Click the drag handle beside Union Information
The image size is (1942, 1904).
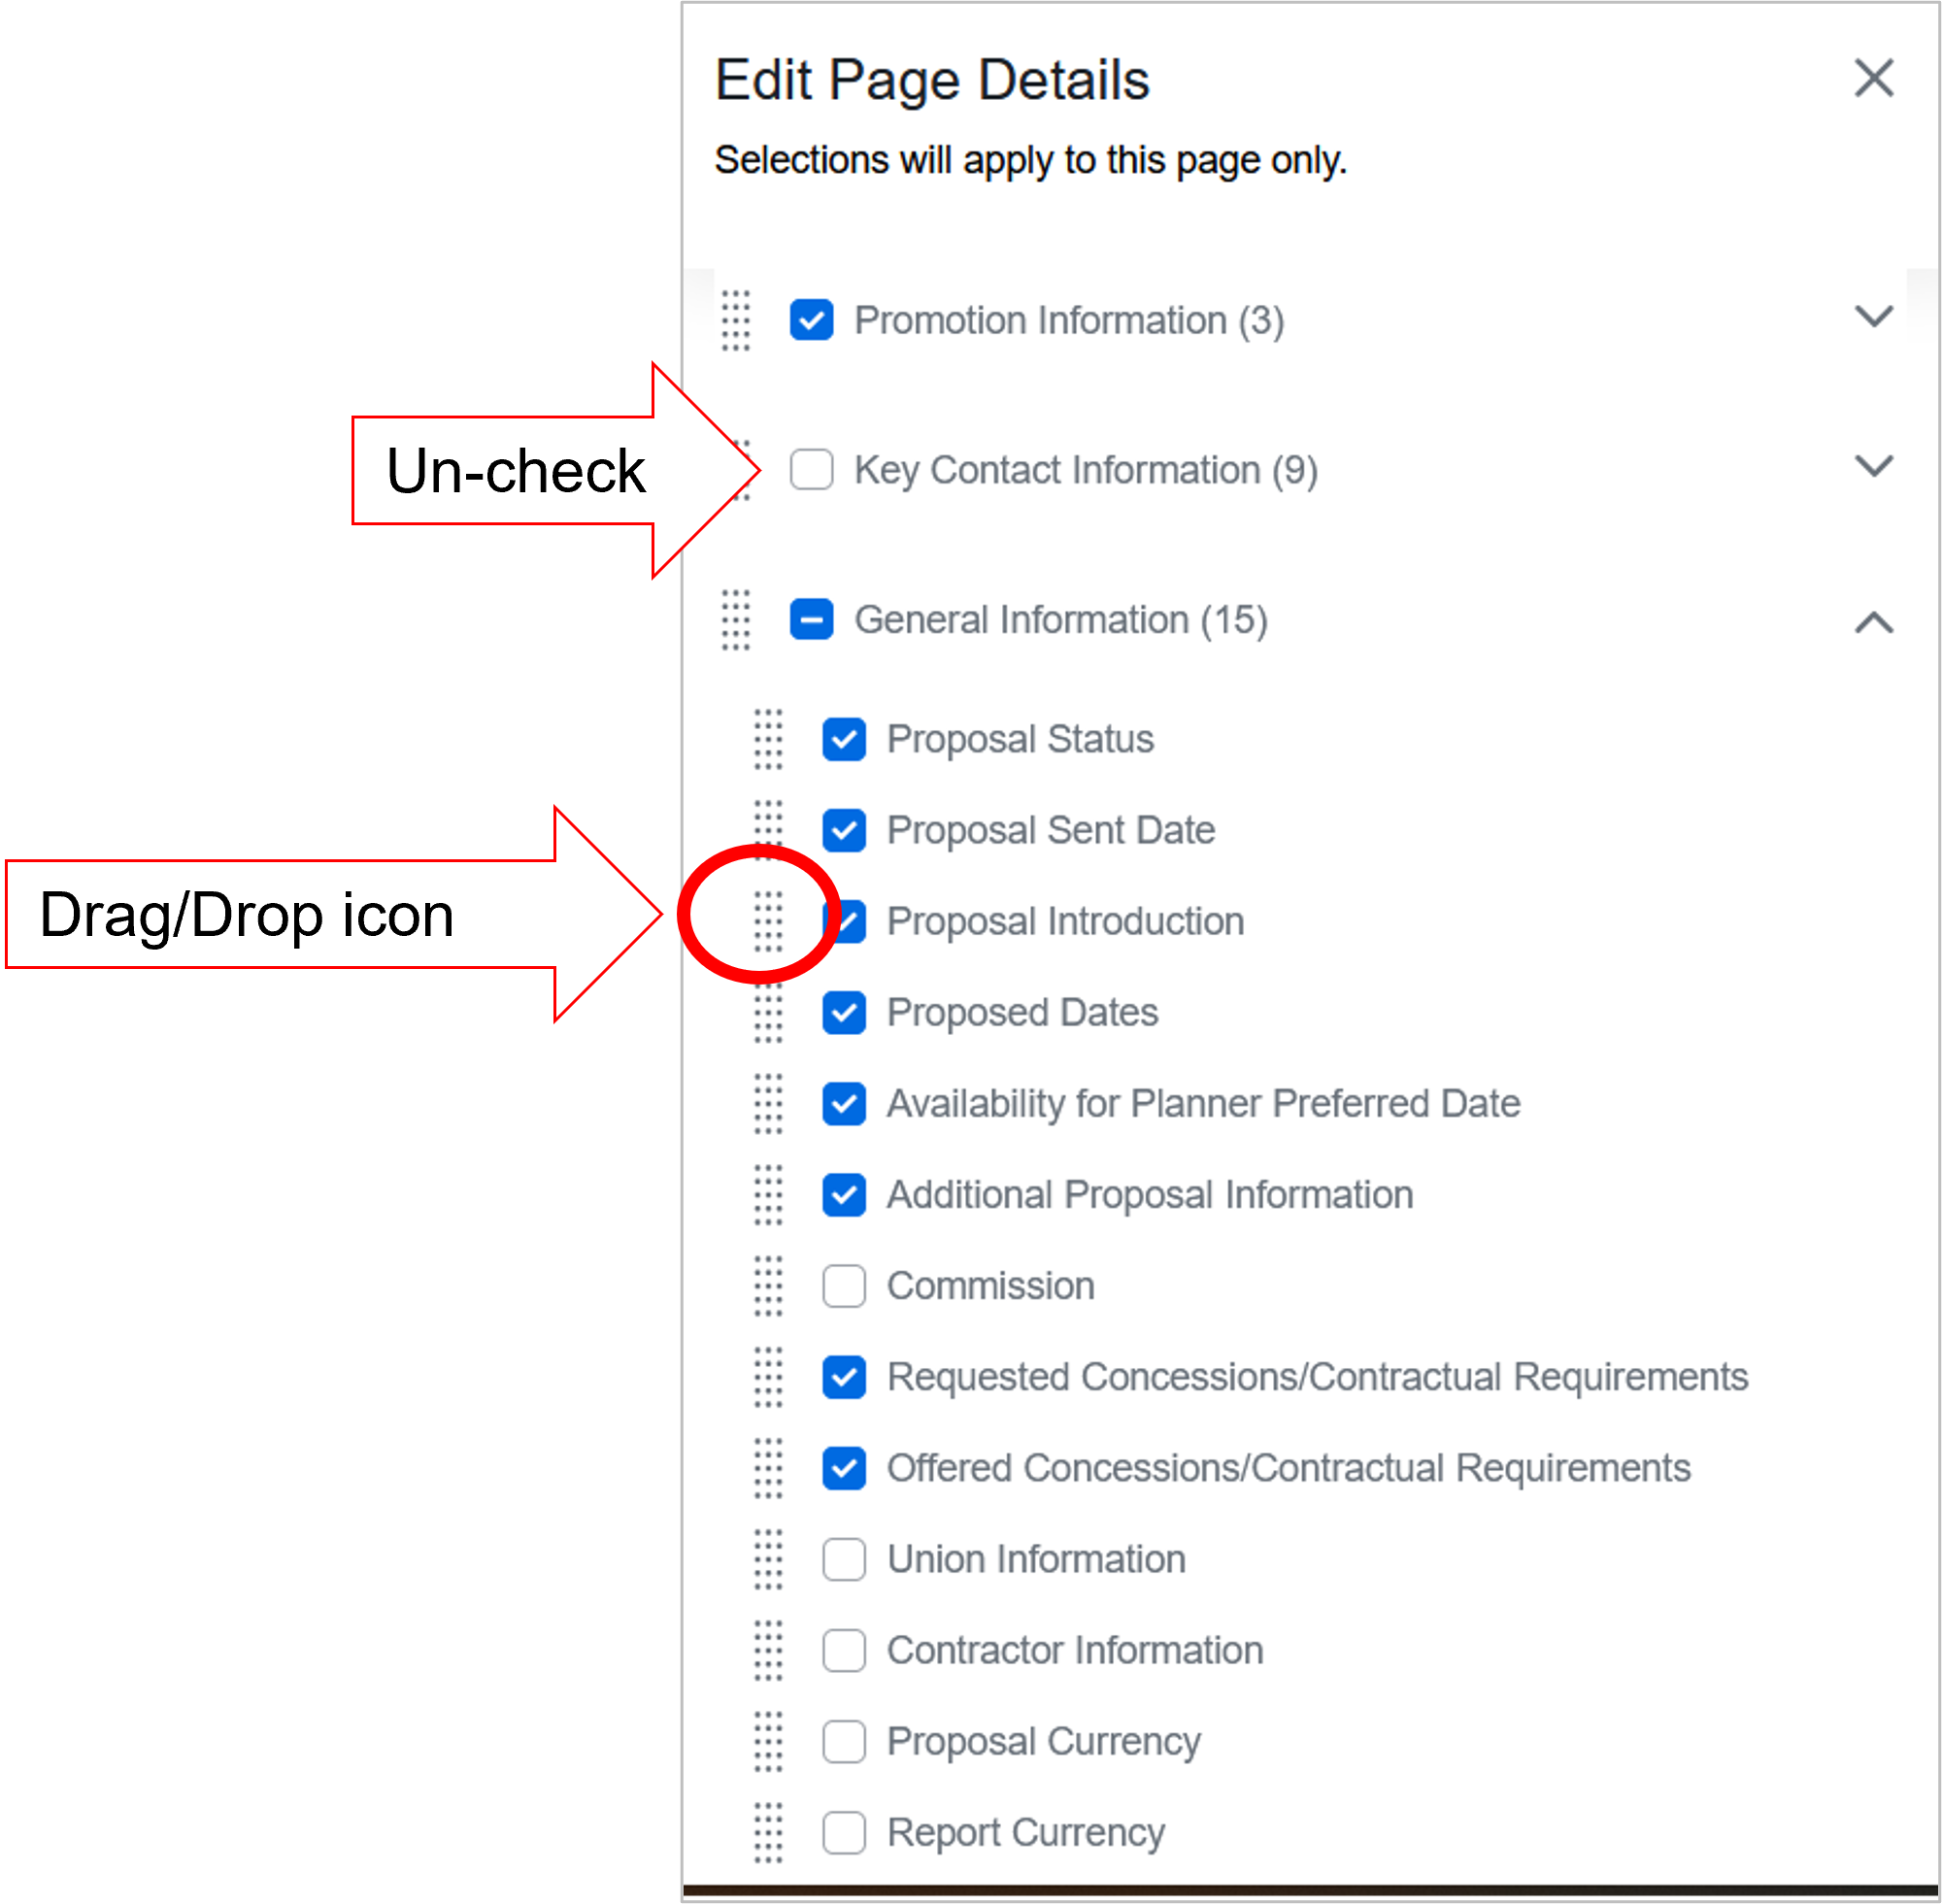767,1559
